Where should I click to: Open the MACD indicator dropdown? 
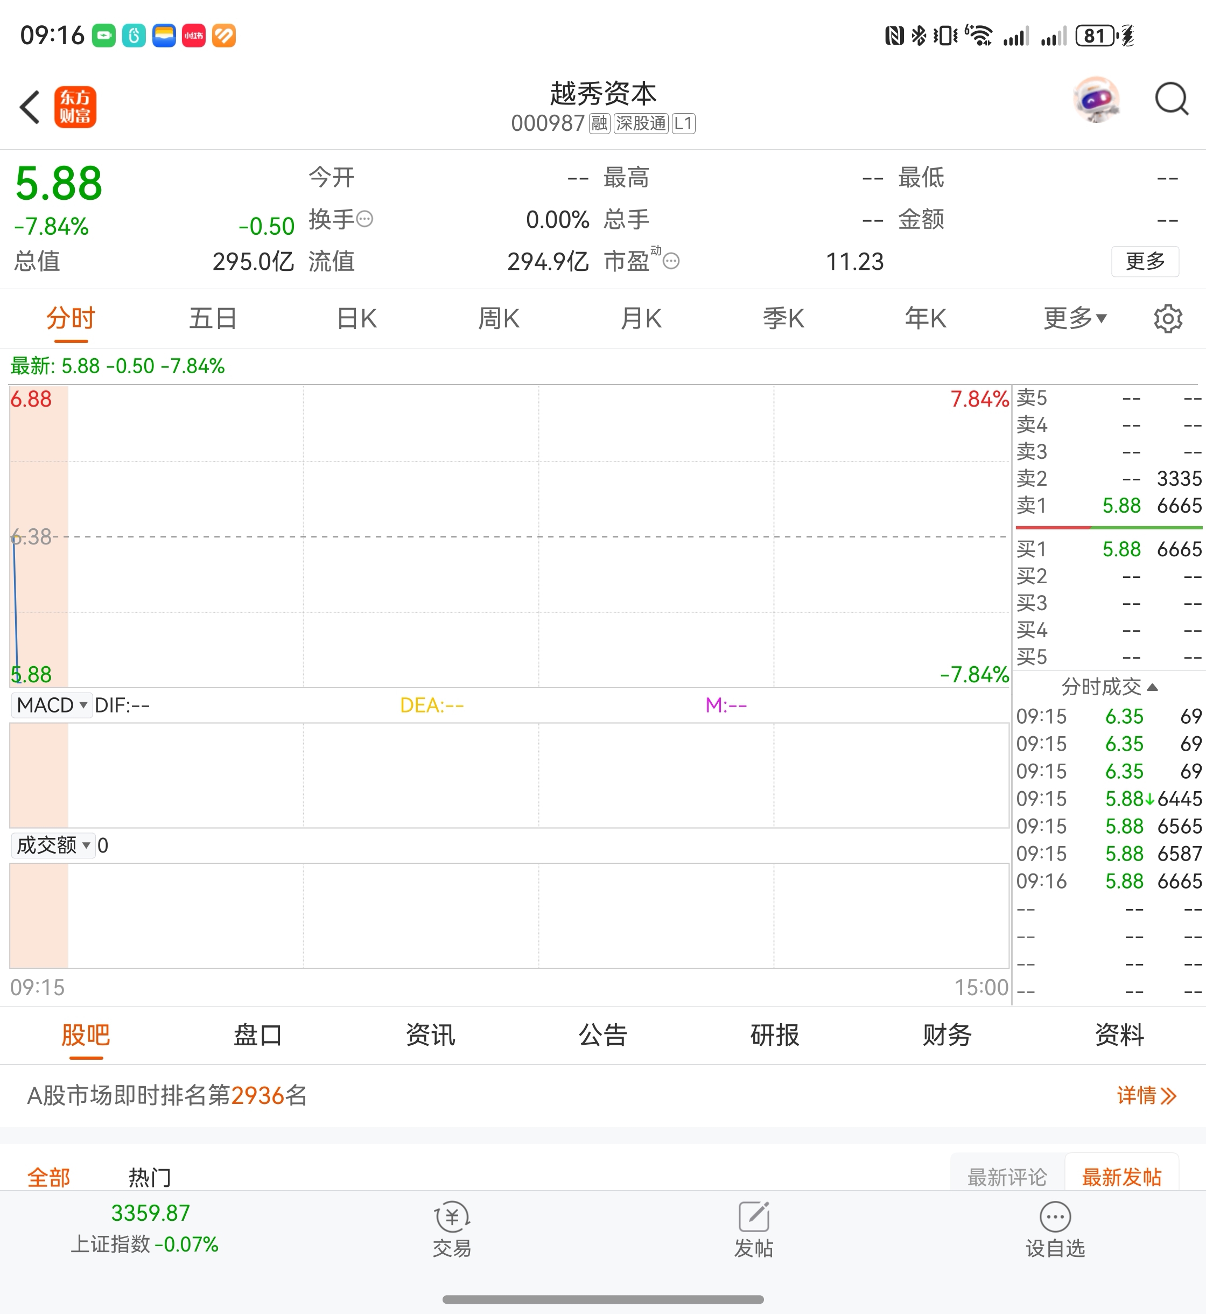(x=52, y=705)
